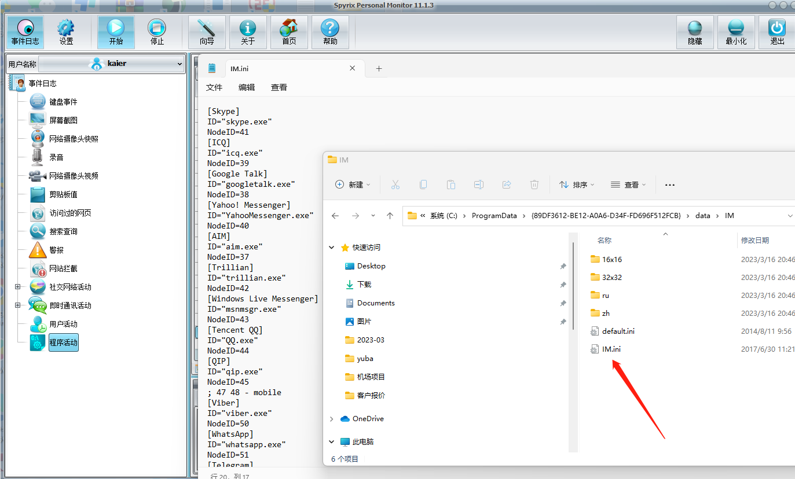Click the 停止 stop monitoring button
Screen dimensions: 795x479
pos(157,32)
